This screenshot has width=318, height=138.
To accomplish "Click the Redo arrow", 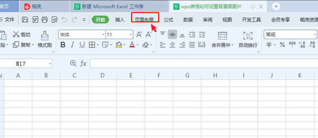I will pos(74,20).
